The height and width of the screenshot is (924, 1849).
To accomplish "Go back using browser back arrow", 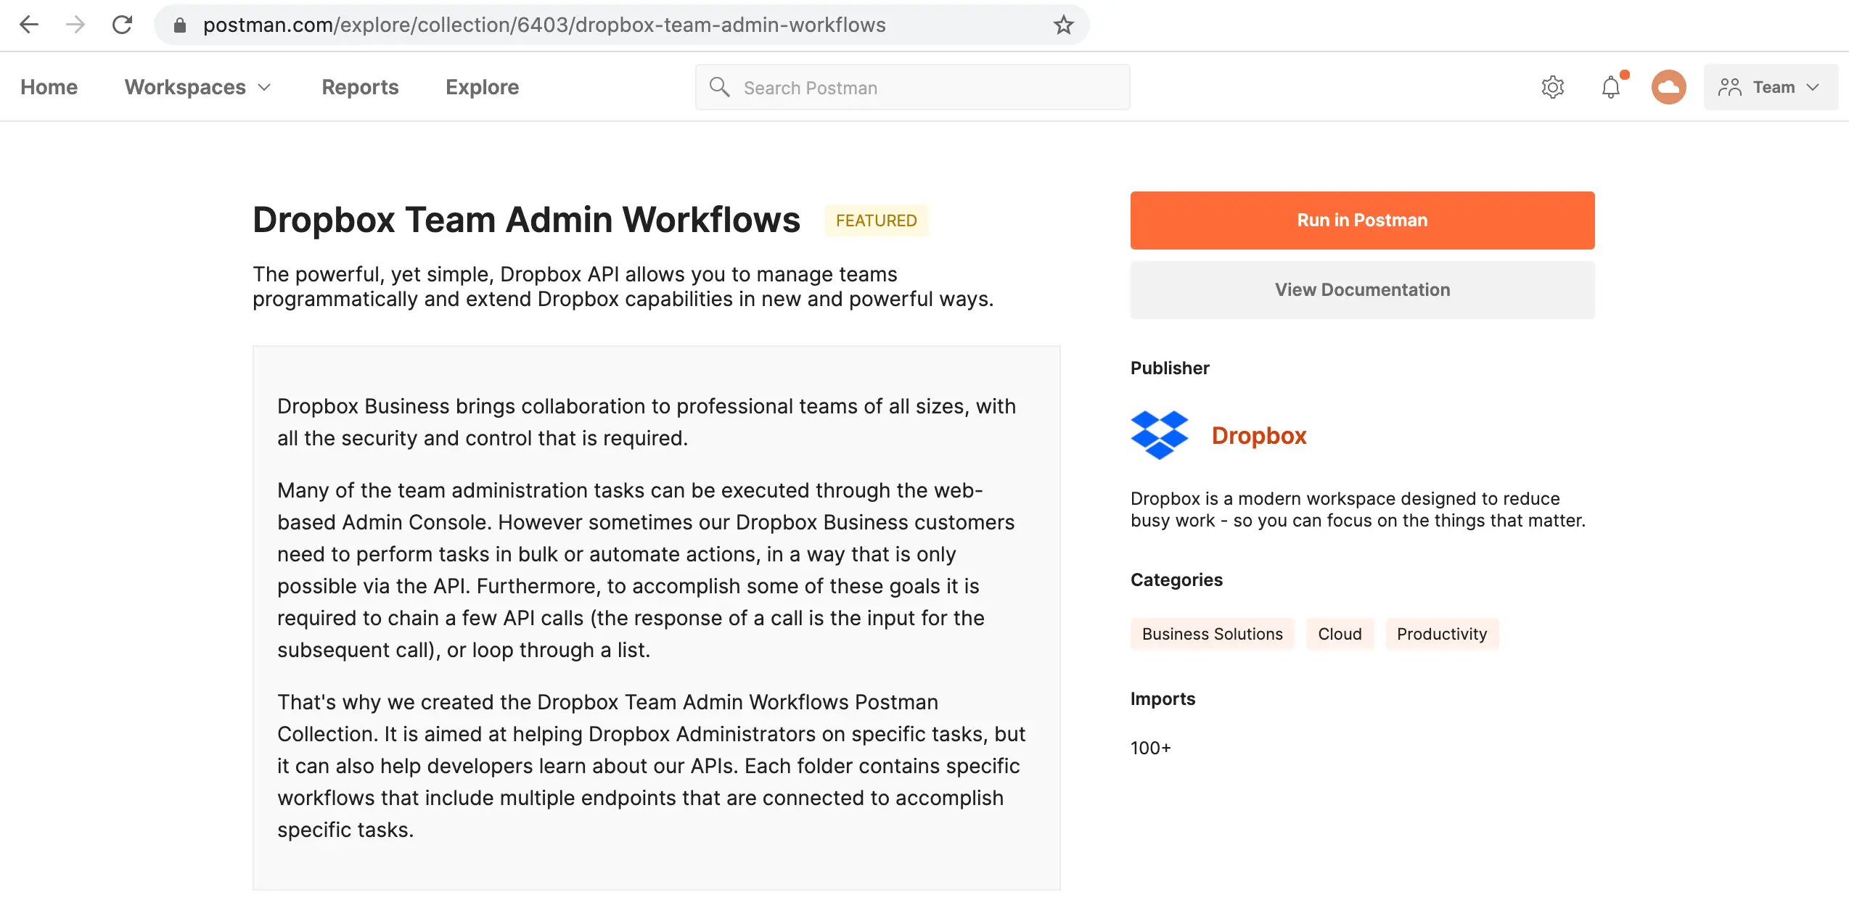I will coord(29,25).
